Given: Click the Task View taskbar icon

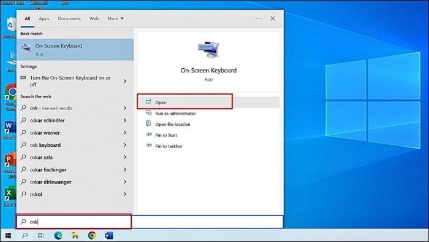Looking at the screenshot, I should click(40, 235).
